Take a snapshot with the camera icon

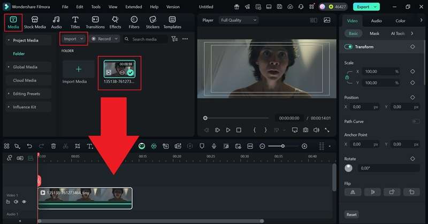click(x=305, y=130)
